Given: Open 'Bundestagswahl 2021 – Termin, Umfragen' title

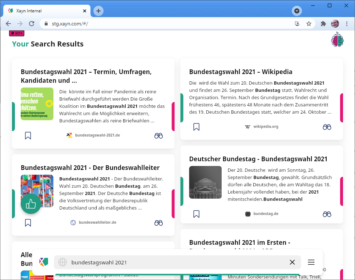Looking at the screenshot, I should click(x=86, y=76).
